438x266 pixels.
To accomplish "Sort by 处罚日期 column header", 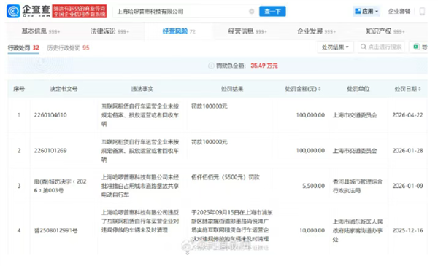I will [x=407, y=89].
